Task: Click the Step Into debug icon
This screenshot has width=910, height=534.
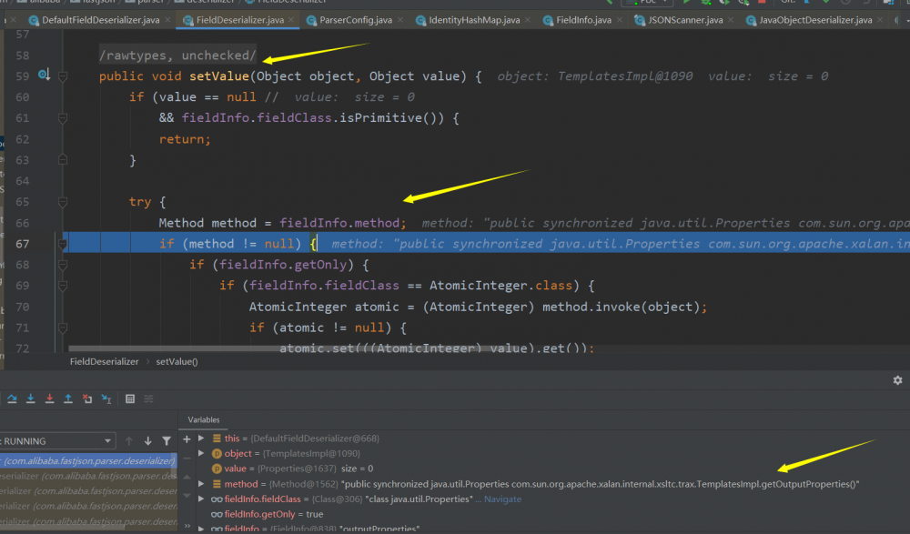Action: tap(31, 398)
